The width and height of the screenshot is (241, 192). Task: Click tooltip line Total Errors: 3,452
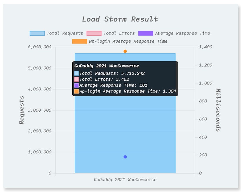coord(104,79)
